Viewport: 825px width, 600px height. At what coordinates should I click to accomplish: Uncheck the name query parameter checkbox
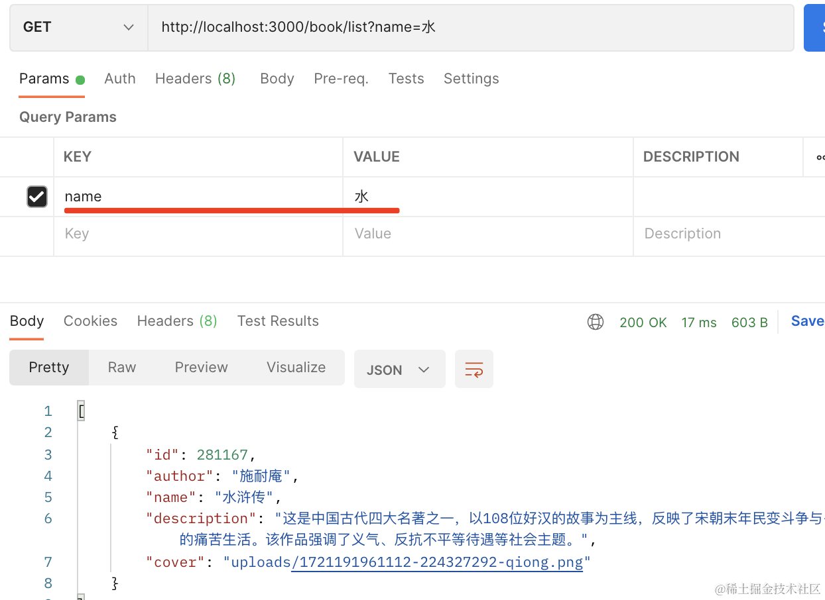pos(36,197)
